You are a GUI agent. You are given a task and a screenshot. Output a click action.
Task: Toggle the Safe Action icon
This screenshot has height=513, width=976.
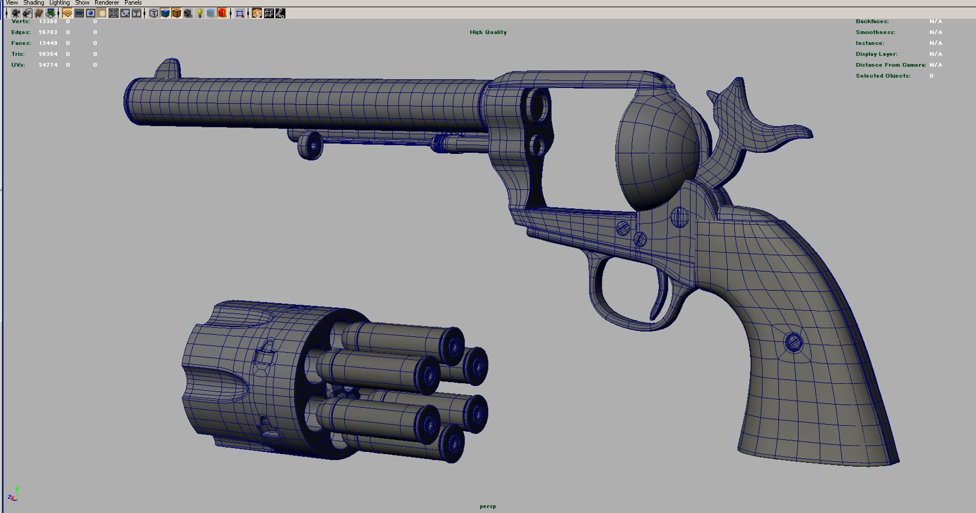click(x=125, y=13)
